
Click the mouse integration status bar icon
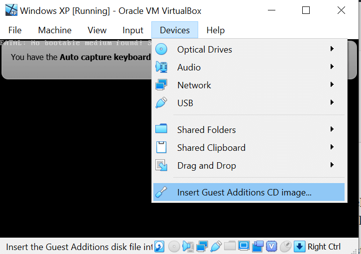tap(285, 246)
